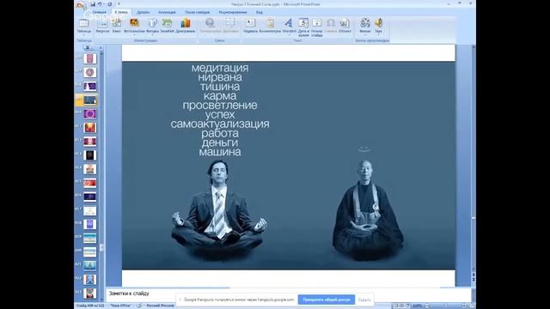Screen dimensions: 550x309
Task: Click the Hide (Скрыть) link on Hangouts bar
Action: (364, 300)
